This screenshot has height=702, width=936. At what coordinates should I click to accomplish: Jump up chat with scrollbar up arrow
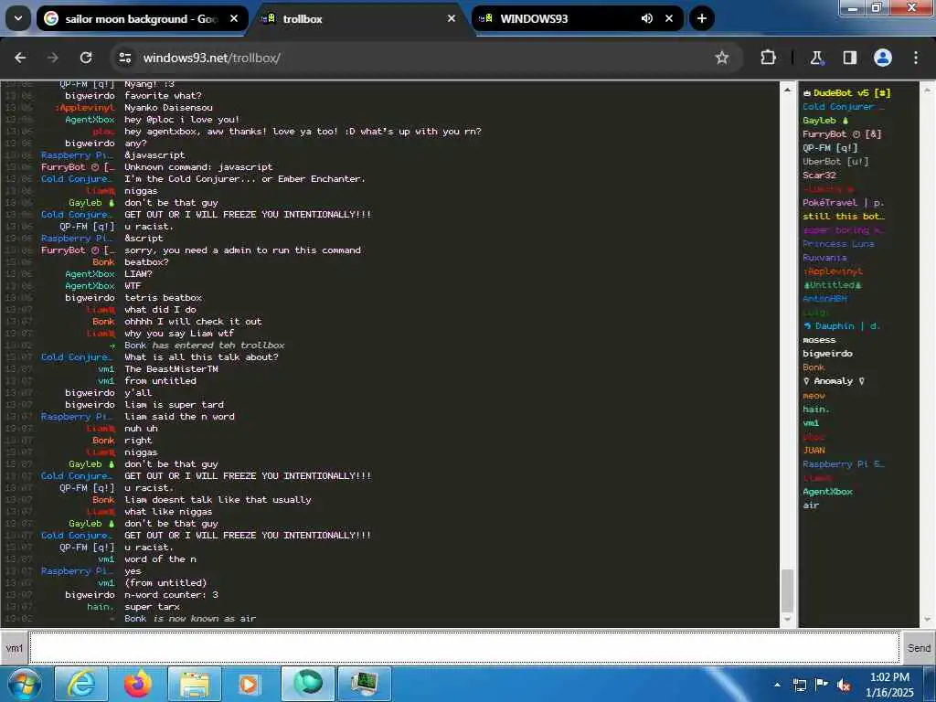coord(787,90)
